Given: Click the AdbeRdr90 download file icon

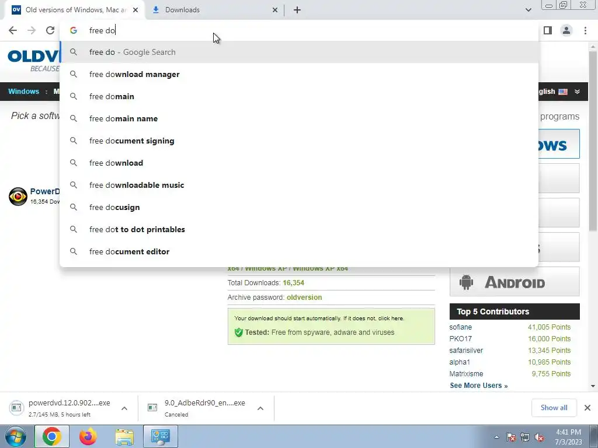Looking at the screenshot, I should click(152, 408).
